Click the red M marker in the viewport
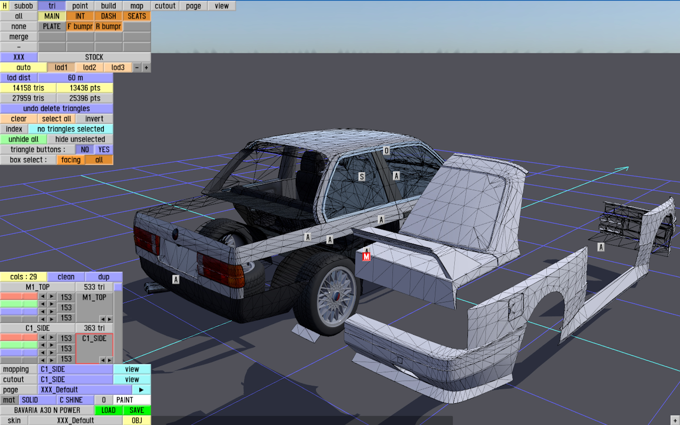Screen dimensions: 680x425 coord(366,256)
